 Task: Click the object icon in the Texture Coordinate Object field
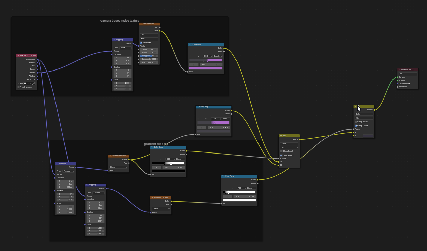click(25, 83)
